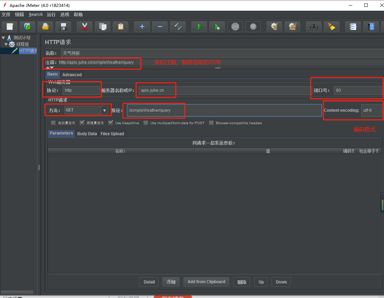Screen dimensions: 384x298
Task: Click the Reset Search brush icon
Action: (332, 27)
